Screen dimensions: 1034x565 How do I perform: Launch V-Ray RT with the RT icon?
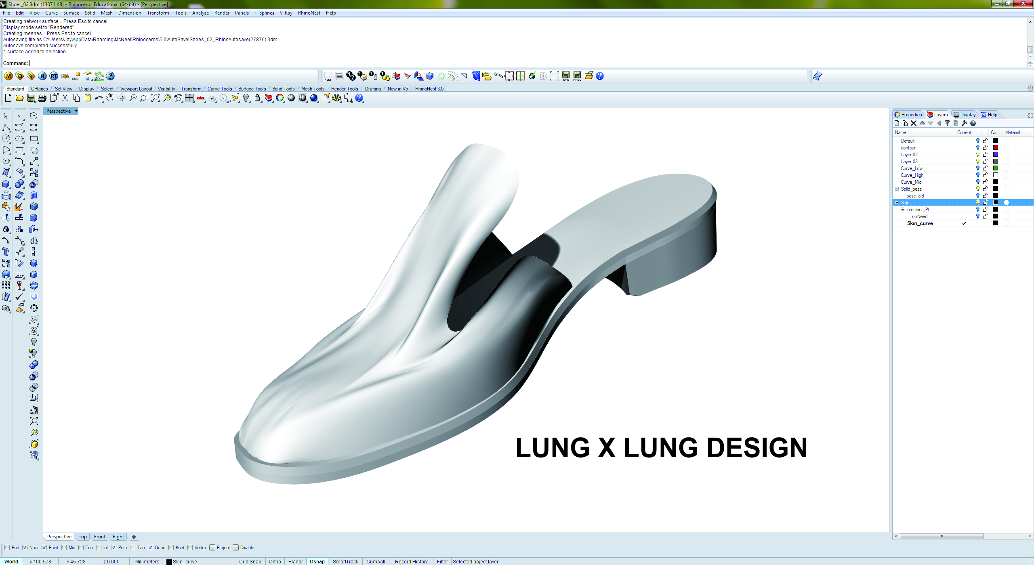[54, 76]
